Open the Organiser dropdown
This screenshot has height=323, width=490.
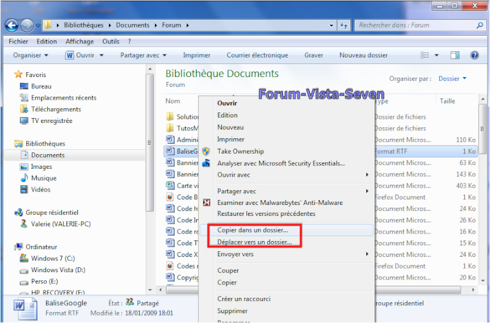pyautogui.click(x=30, y=55)
